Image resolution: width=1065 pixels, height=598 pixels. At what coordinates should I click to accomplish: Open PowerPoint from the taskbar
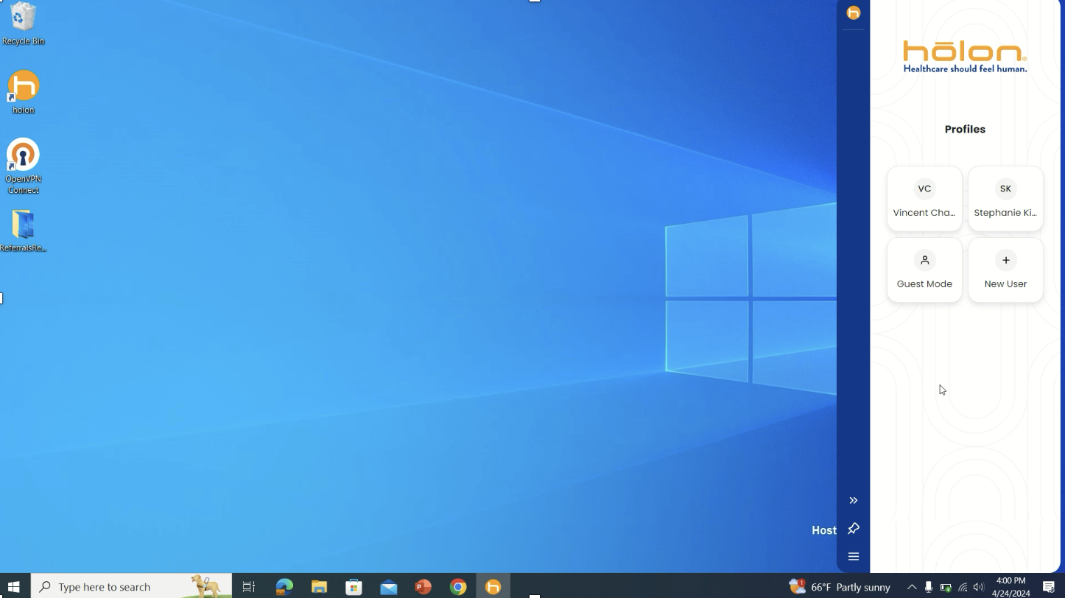pyautogui.click(x=423, y=586)
